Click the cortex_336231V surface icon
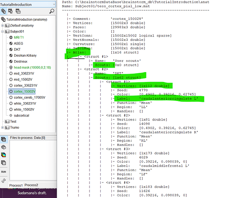This screenshot has width=246, height=198. coord(11,86)
